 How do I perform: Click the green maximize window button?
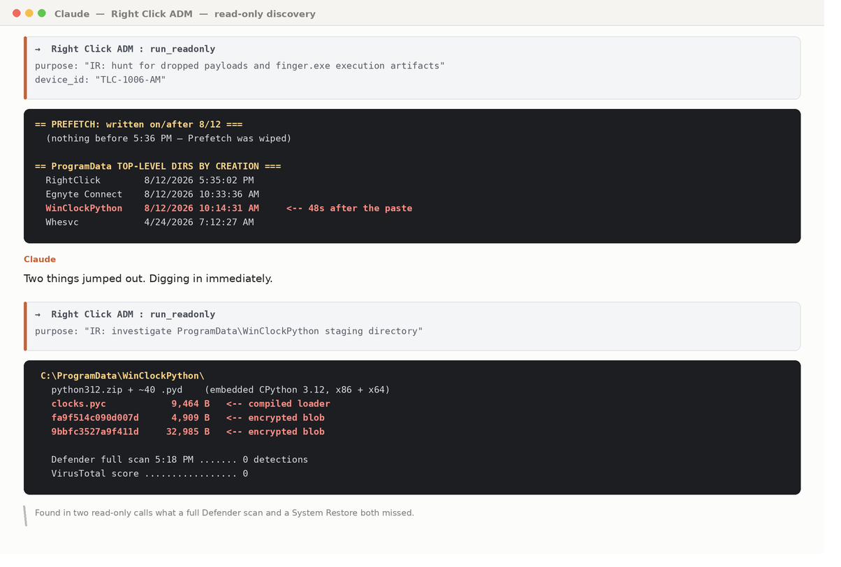click(42, 13)
